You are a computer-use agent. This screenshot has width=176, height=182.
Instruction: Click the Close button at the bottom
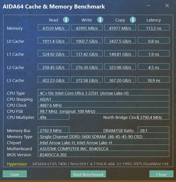coord(161,174)
